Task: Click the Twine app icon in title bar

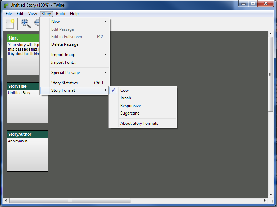Action: tap(6, 5)
